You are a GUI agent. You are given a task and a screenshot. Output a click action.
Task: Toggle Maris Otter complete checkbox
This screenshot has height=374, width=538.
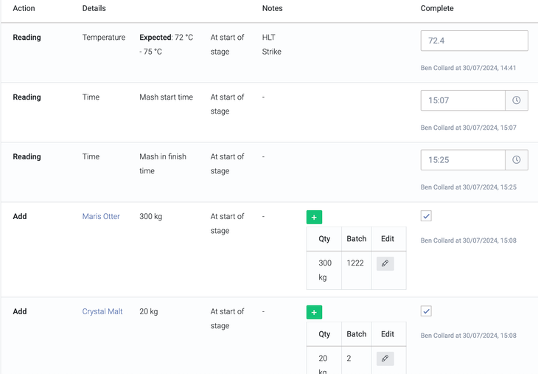426,216
